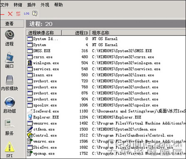Sort by 进程映像名称 column header
The height and width of the screenshot is (159, 186).
click(x=44, y=33)
